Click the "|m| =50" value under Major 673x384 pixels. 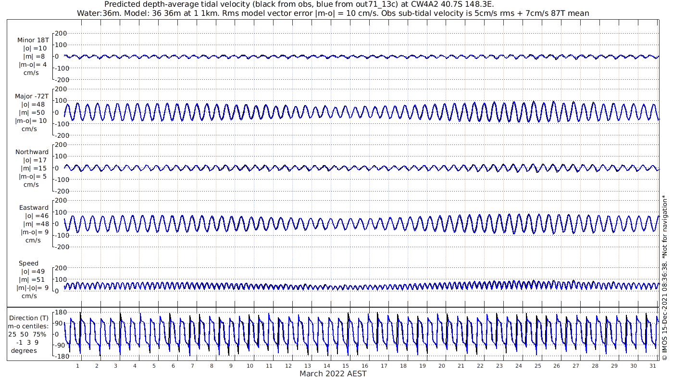34,112
